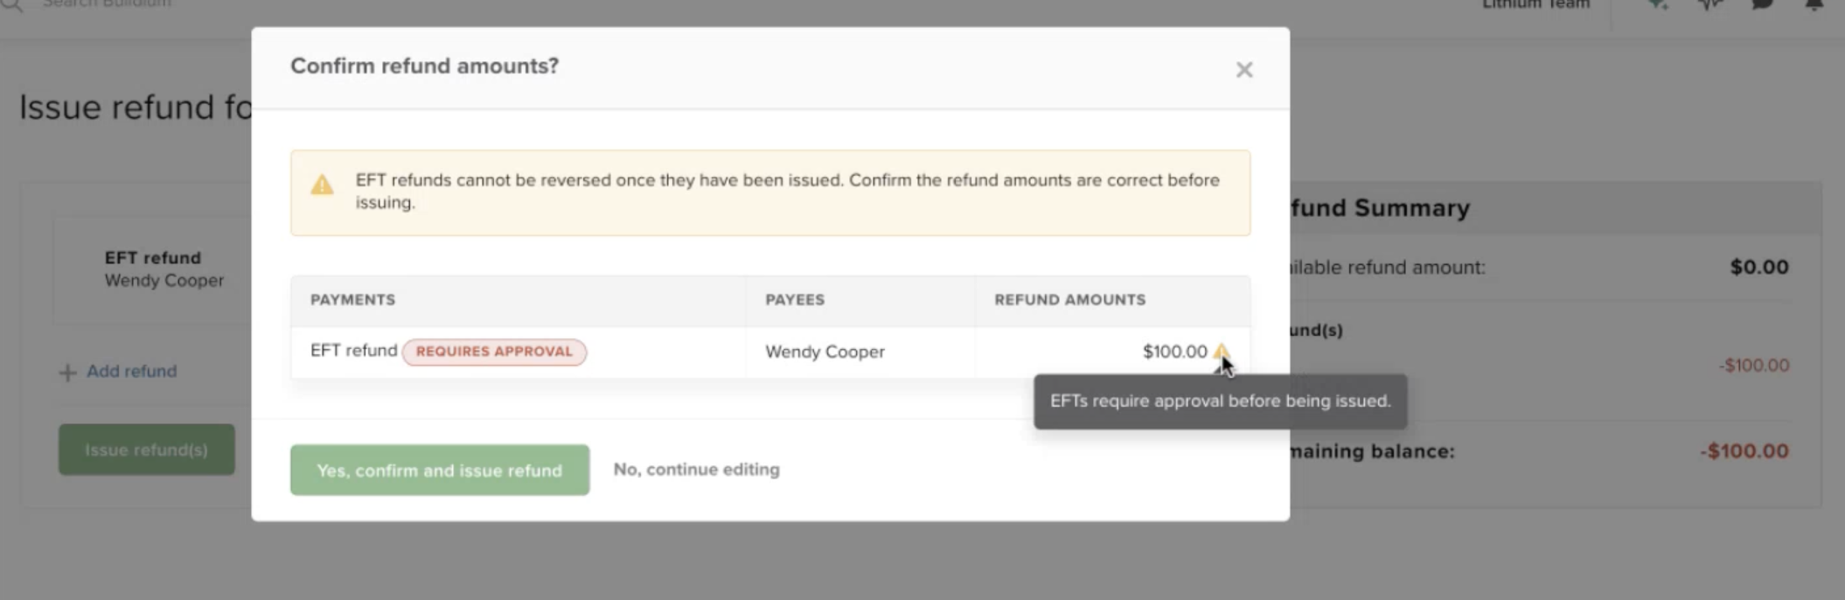Close the Confirm refund amounts dialog
Screen dimensions: 1845x600
coord(1243,70)
